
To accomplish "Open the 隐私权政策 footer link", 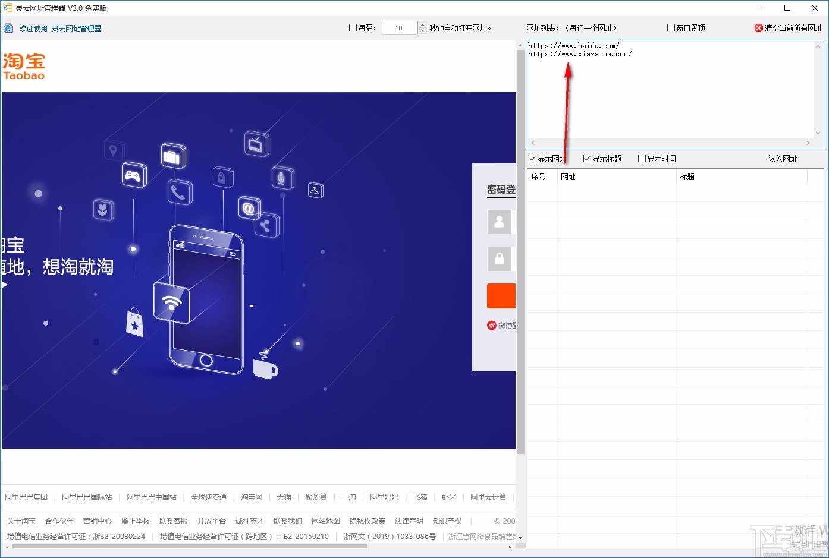I will pos(368,521).
